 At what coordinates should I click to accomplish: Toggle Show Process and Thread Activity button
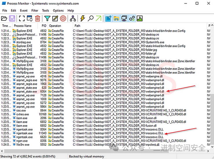(x=132, y=19)
